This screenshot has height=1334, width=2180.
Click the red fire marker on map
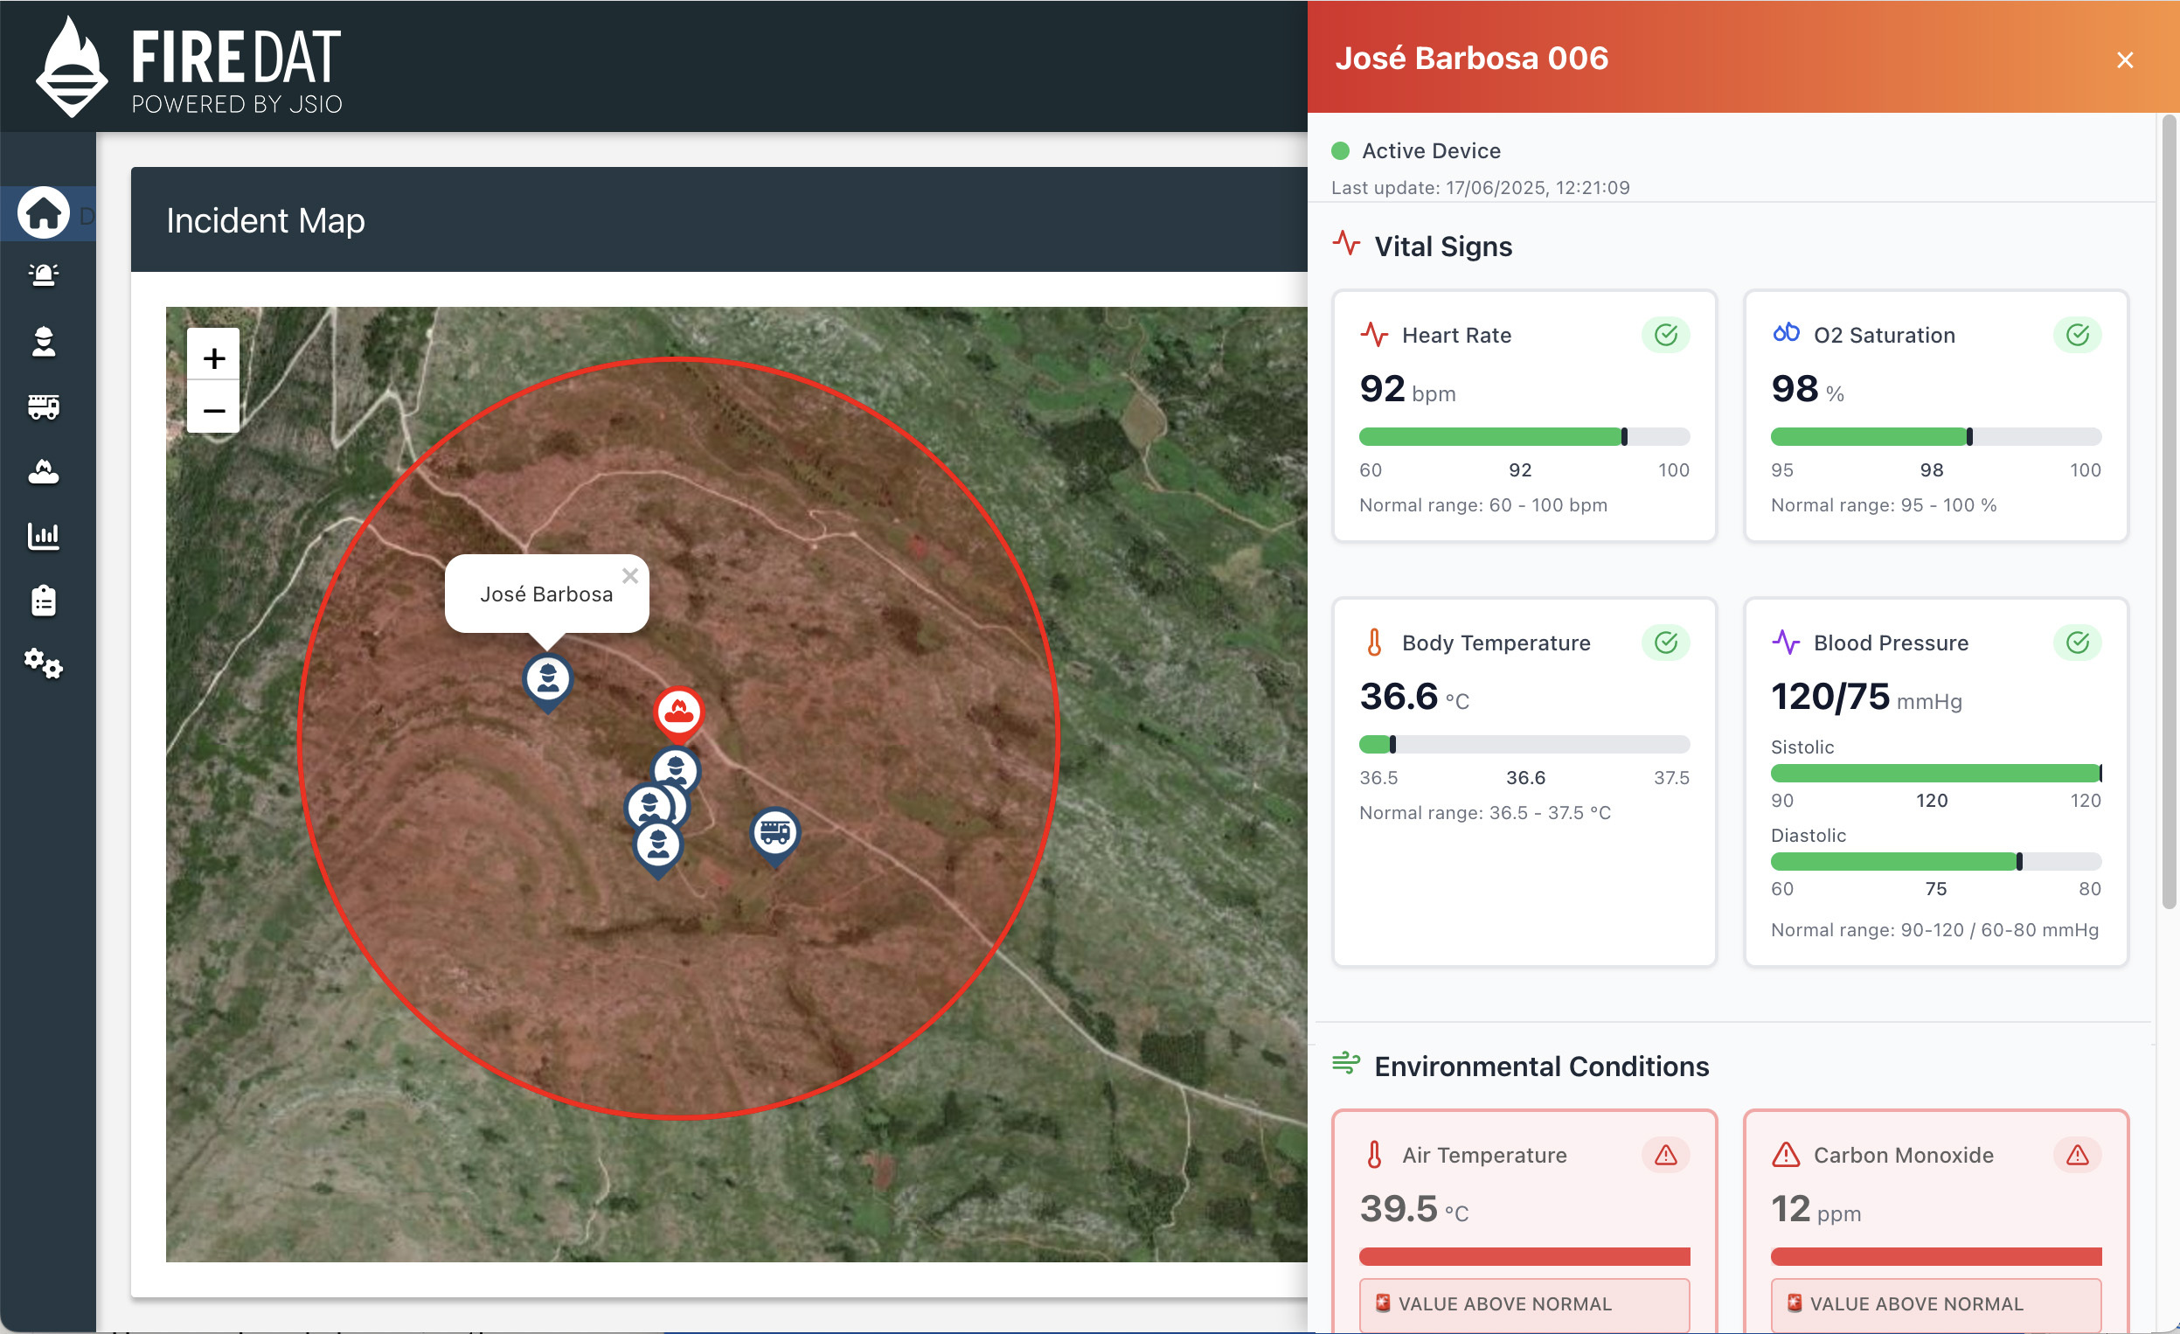(x=678, y=712)
